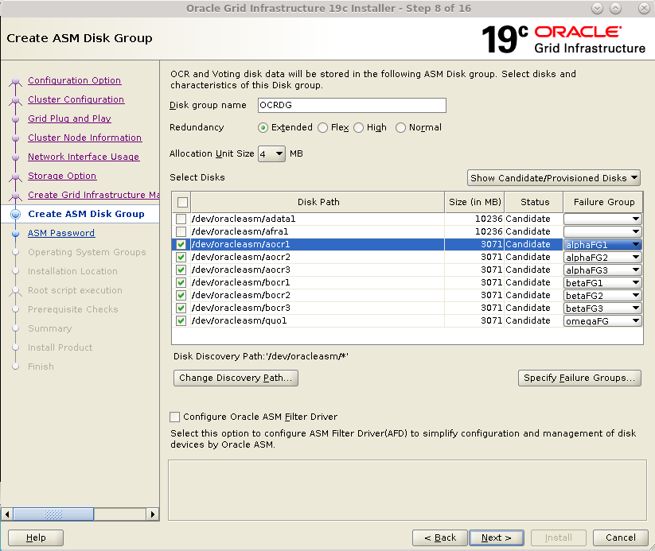Click the left arrow of the horizontal scrollbar
Viewport: 655px width, 551px height.
click(x=6, y=514)
